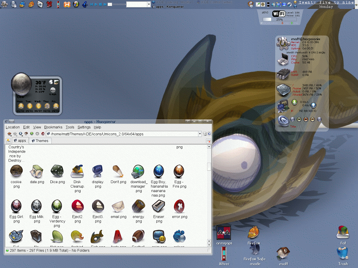Image resolution: width=358 pixels, height=268 pixels.
Task: Open the orange gamepad launcher in panel
Action: pyautogui.click(x=67, y=4)
